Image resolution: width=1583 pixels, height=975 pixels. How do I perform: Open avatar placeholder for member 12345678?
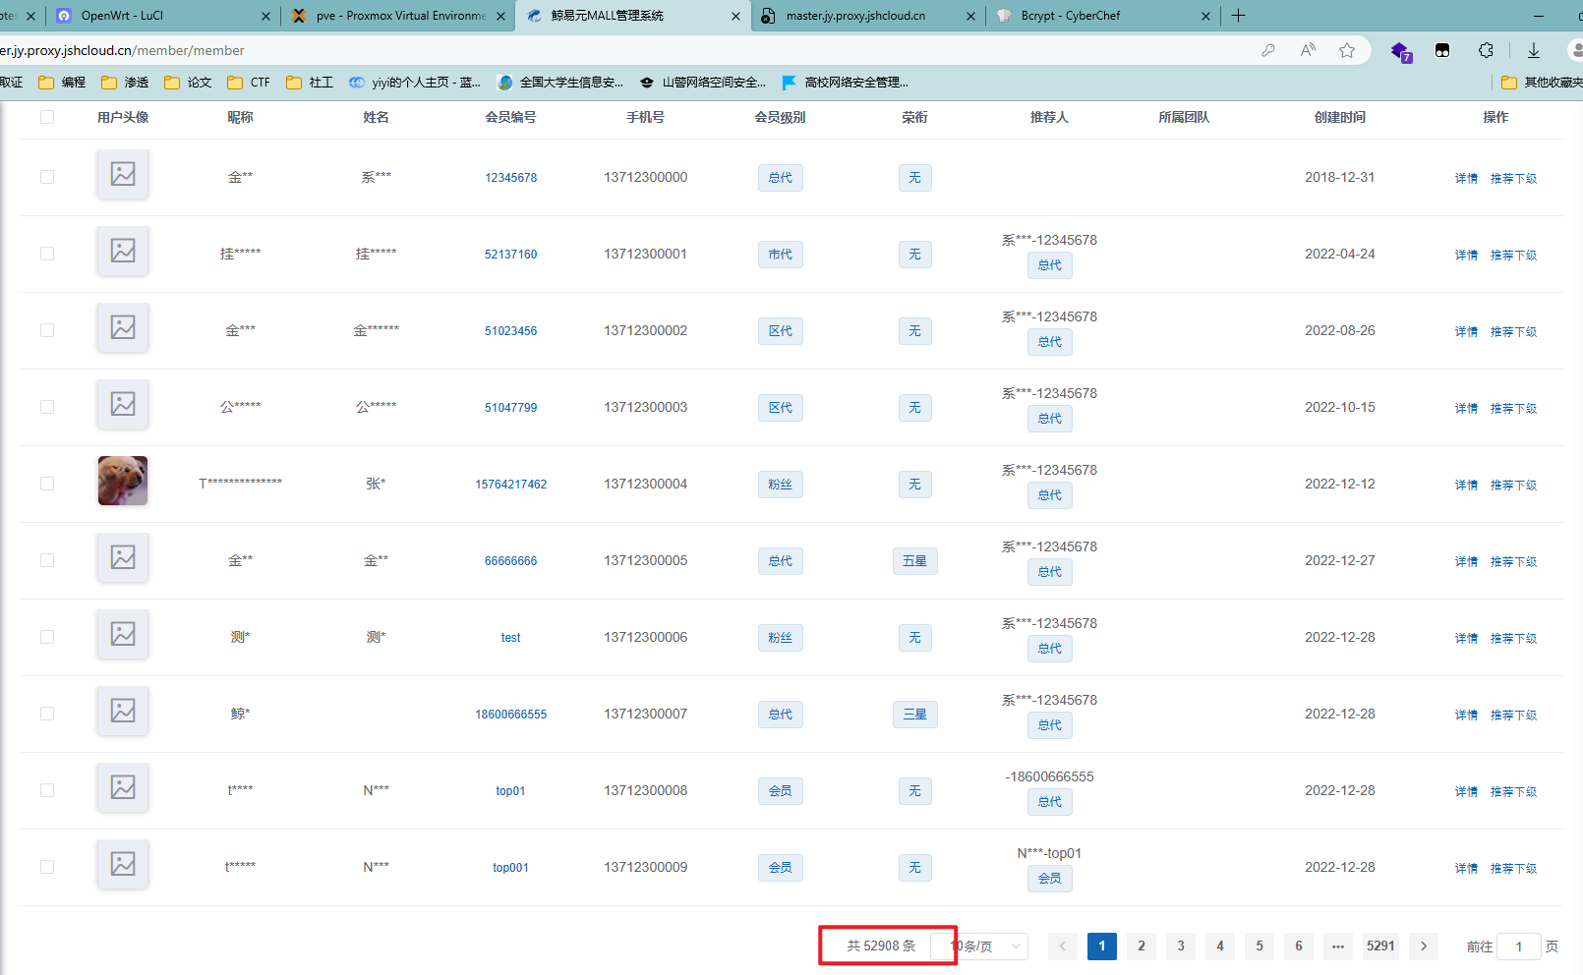coord(123,174)
